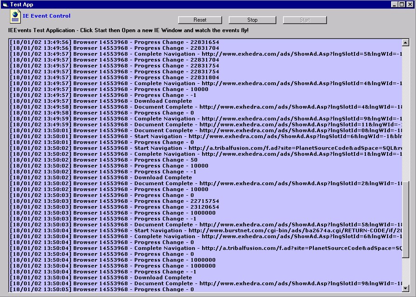Click the greyed-out Start button
The width and height of the screenshot is (416, 297).
pyautogui.click(x=305, y=20)
